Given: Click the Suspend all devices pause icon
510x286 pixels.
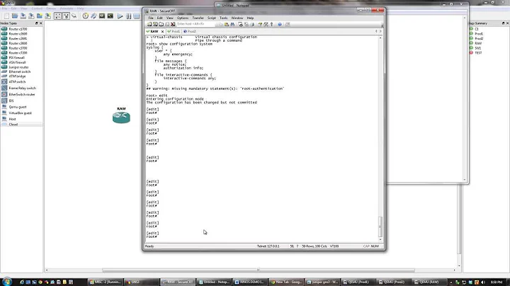Looking at the screenshot, I should click(128, 16).
